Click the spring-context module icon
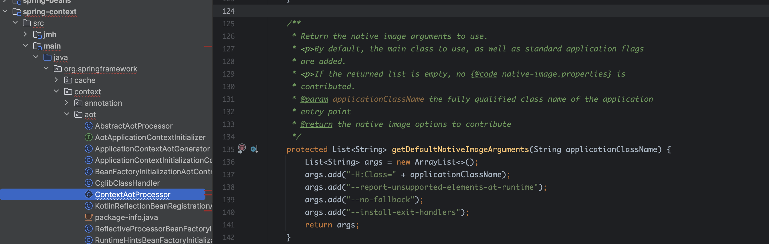 coord(17,12)
